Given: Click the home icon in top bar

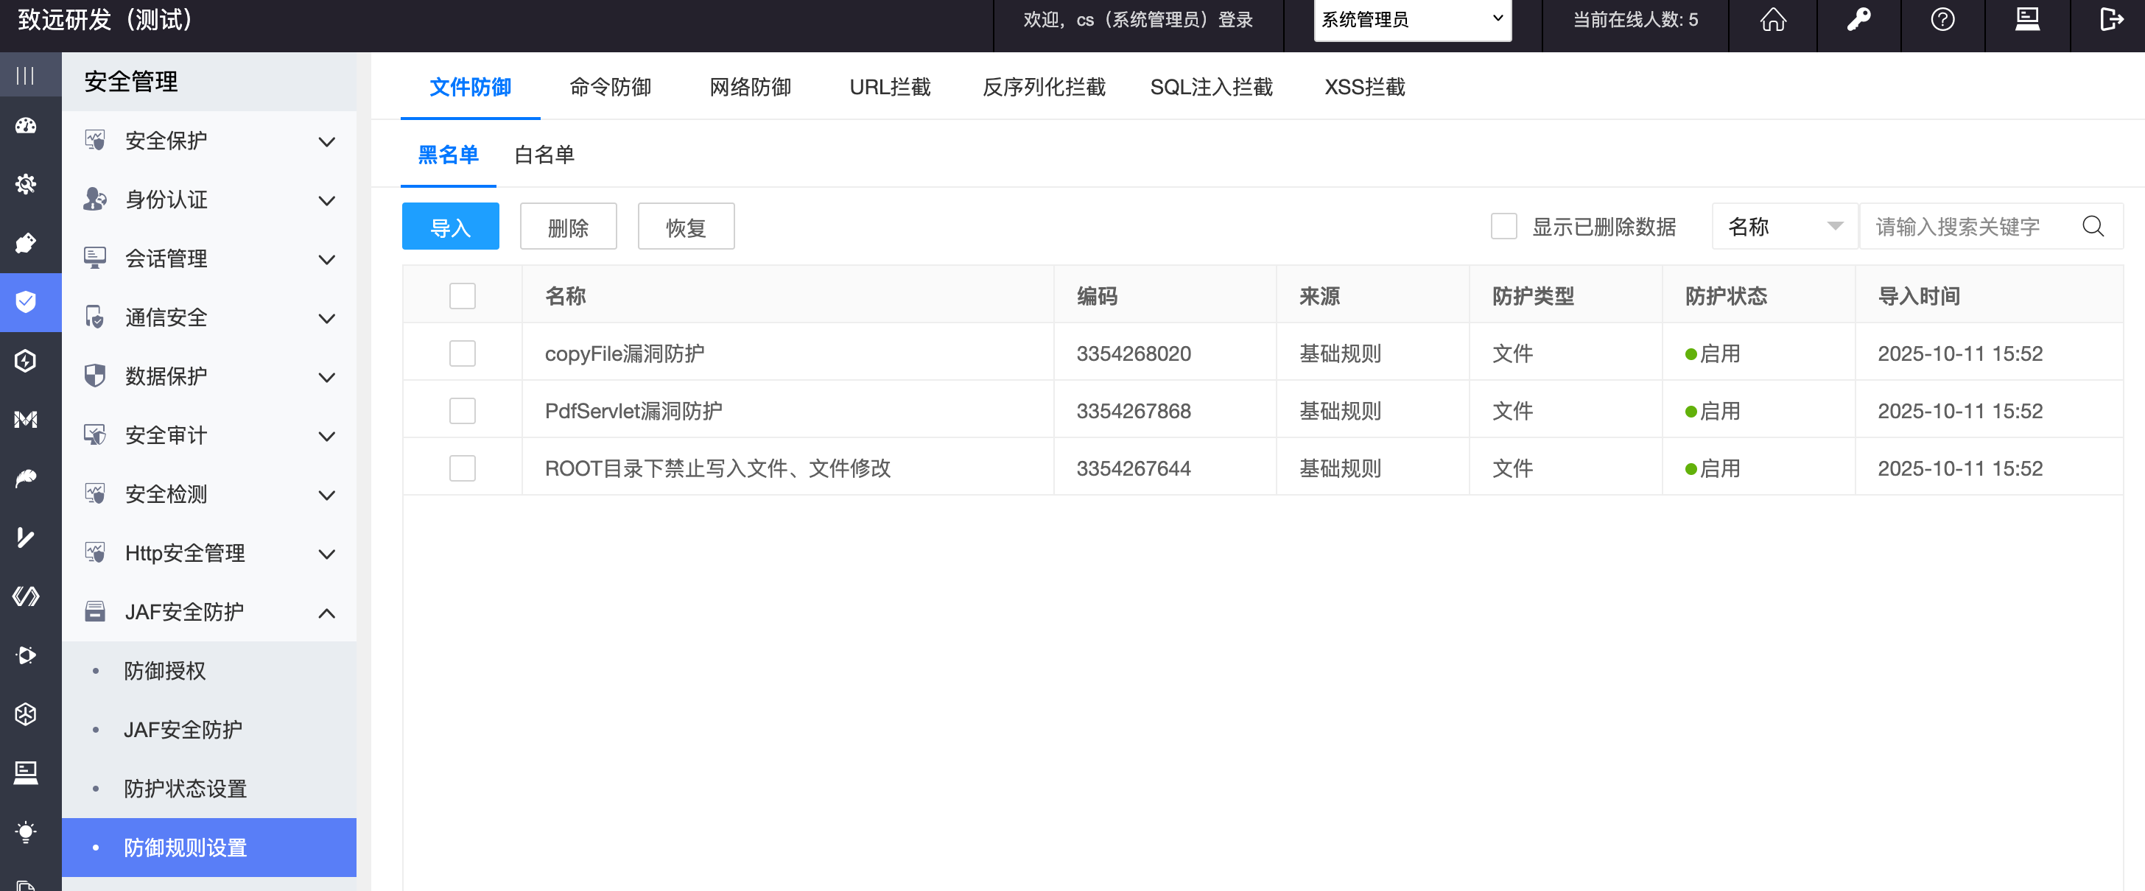Looking at the screenshot, I should coord(1773,20).
